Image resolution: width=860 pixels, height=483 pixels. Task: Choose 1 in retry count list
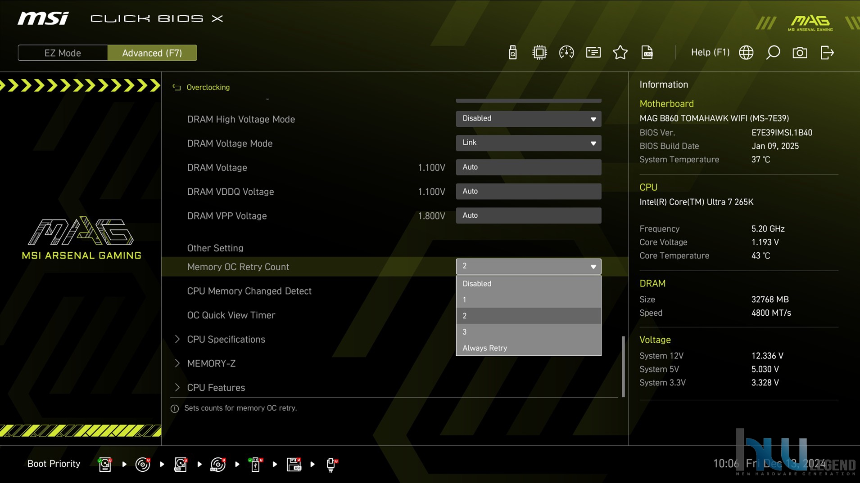click(x=528, y=300)
